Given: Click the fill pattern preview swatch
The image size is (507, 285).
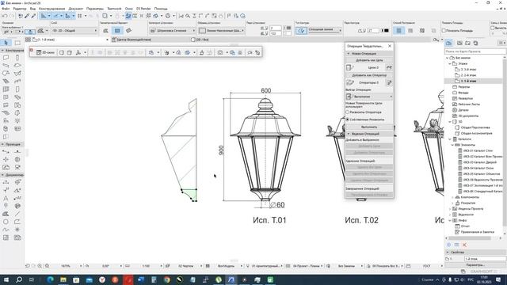Looking at the screenshot, I should 202,30.
